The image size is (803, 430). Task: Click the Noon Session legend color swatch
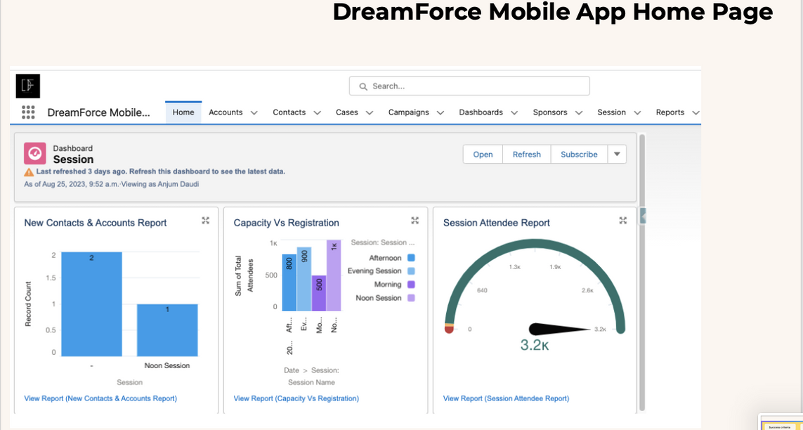click(x=411, y=298)
